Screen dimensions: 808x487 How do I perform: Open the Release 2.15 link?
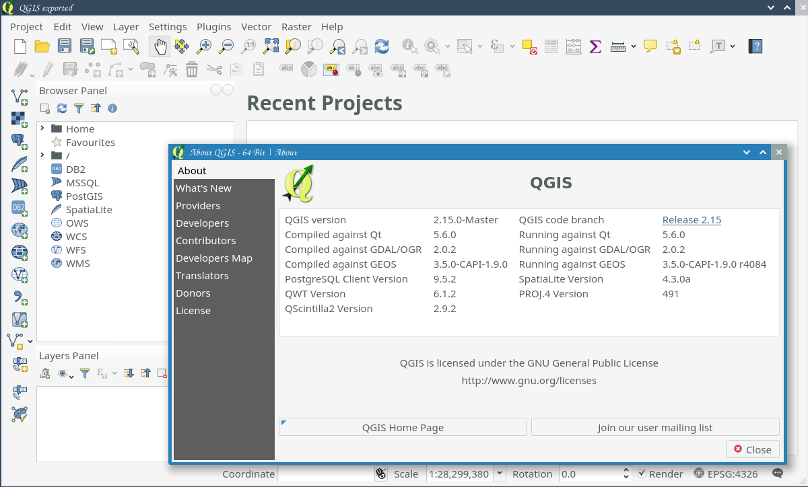tap(692, 220)
